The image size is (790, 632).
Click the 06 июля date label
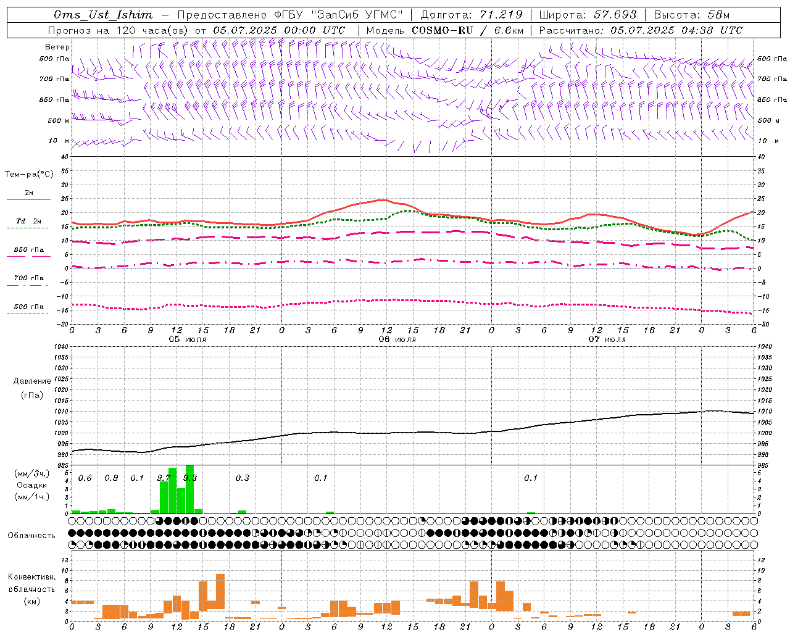397,339
